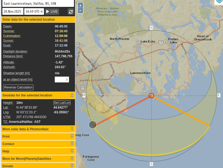Viewport: 223px width, 168px height.
Task: Click the E compass marker
Action: tap(219, 95)
